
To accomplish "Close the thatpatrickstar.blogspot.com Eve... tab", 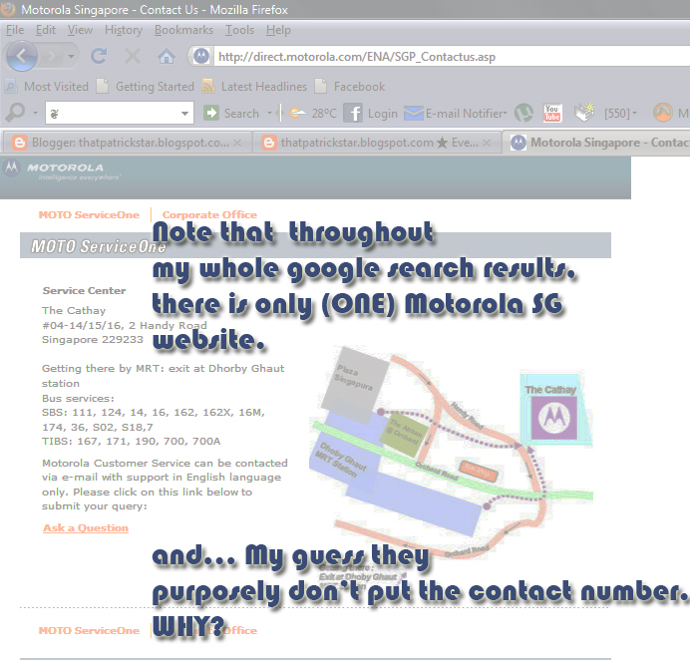I will point(487,143).
